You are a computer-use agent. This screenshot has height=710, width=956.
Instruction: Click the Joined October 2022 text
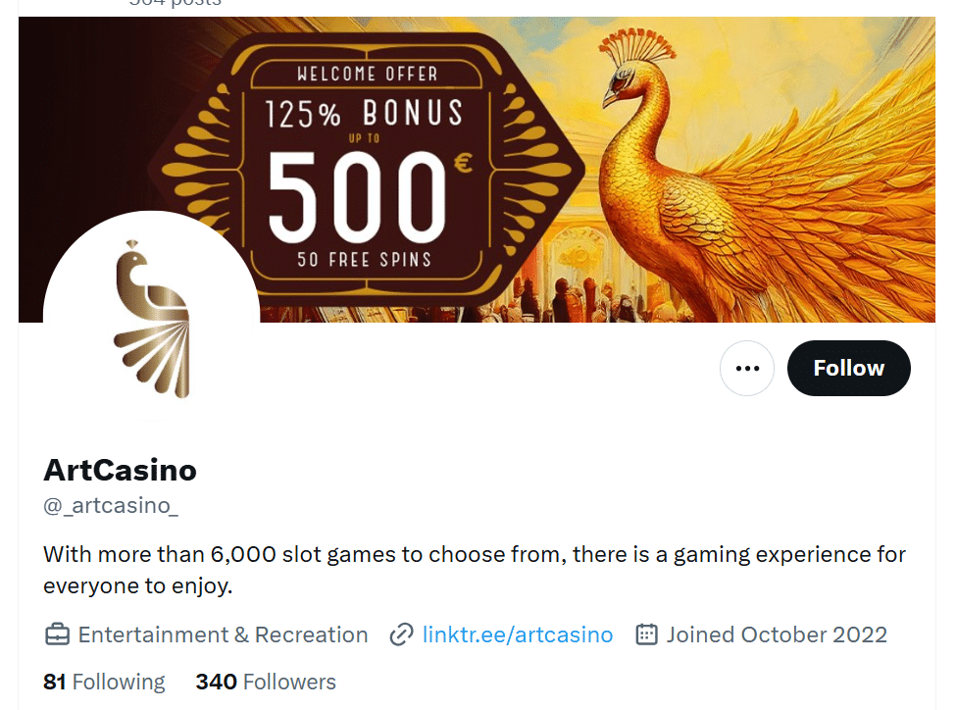point(775,634)
